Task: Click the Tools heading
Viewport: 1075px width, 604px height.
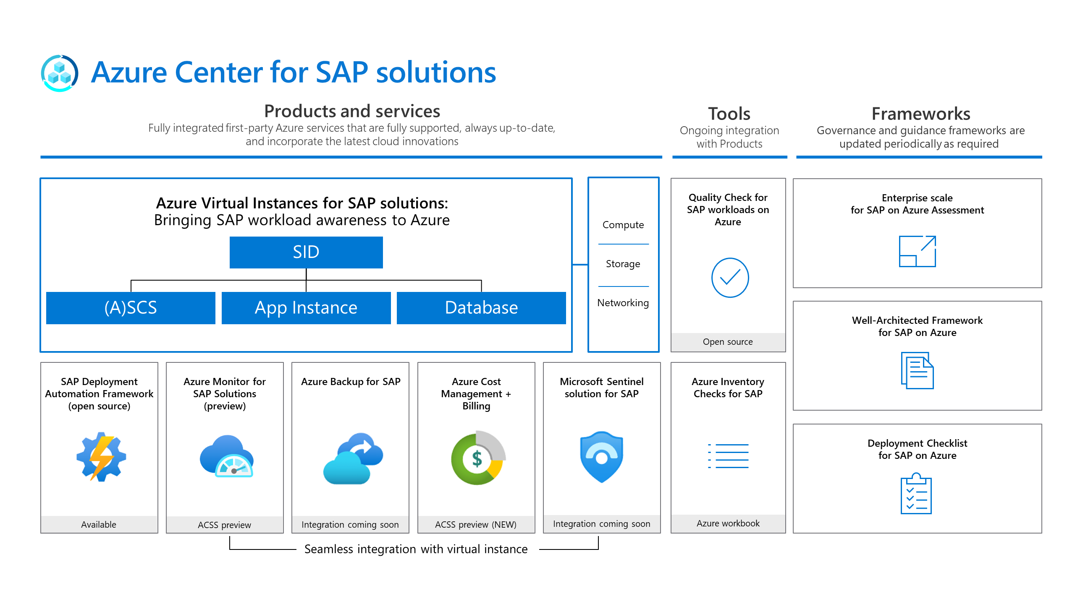Action: (x=729, y=114)
